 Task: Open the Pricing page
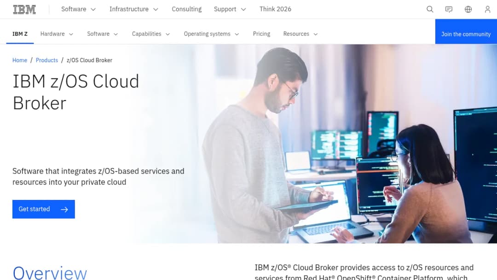click(261, 34)
